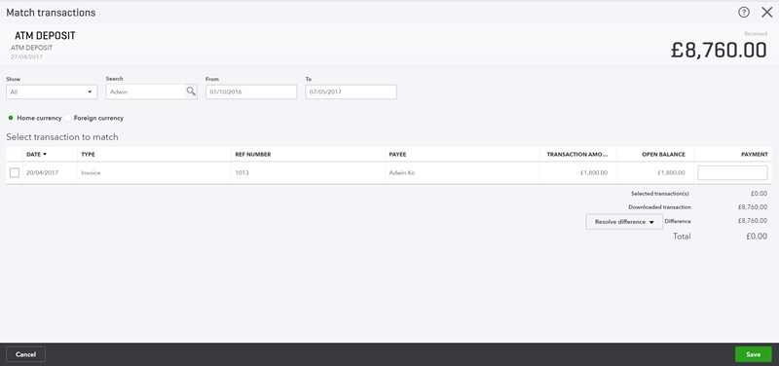Screen dimensions: 779x366
Task: Click the TRANSACTION AMO... column header
Action: coord(576,155)
